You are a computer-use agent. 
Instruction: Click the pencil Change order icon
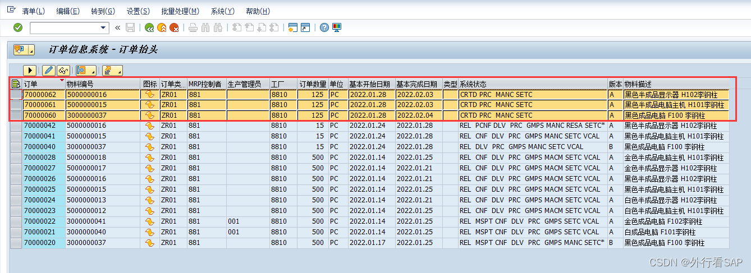click(49, 71)
